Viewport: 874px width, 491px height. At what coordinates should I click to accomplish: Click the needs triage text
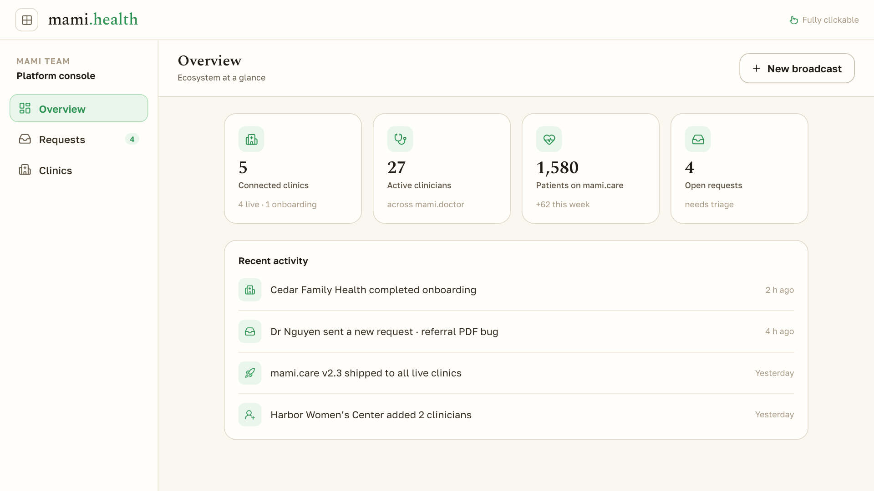click(709, 205)
